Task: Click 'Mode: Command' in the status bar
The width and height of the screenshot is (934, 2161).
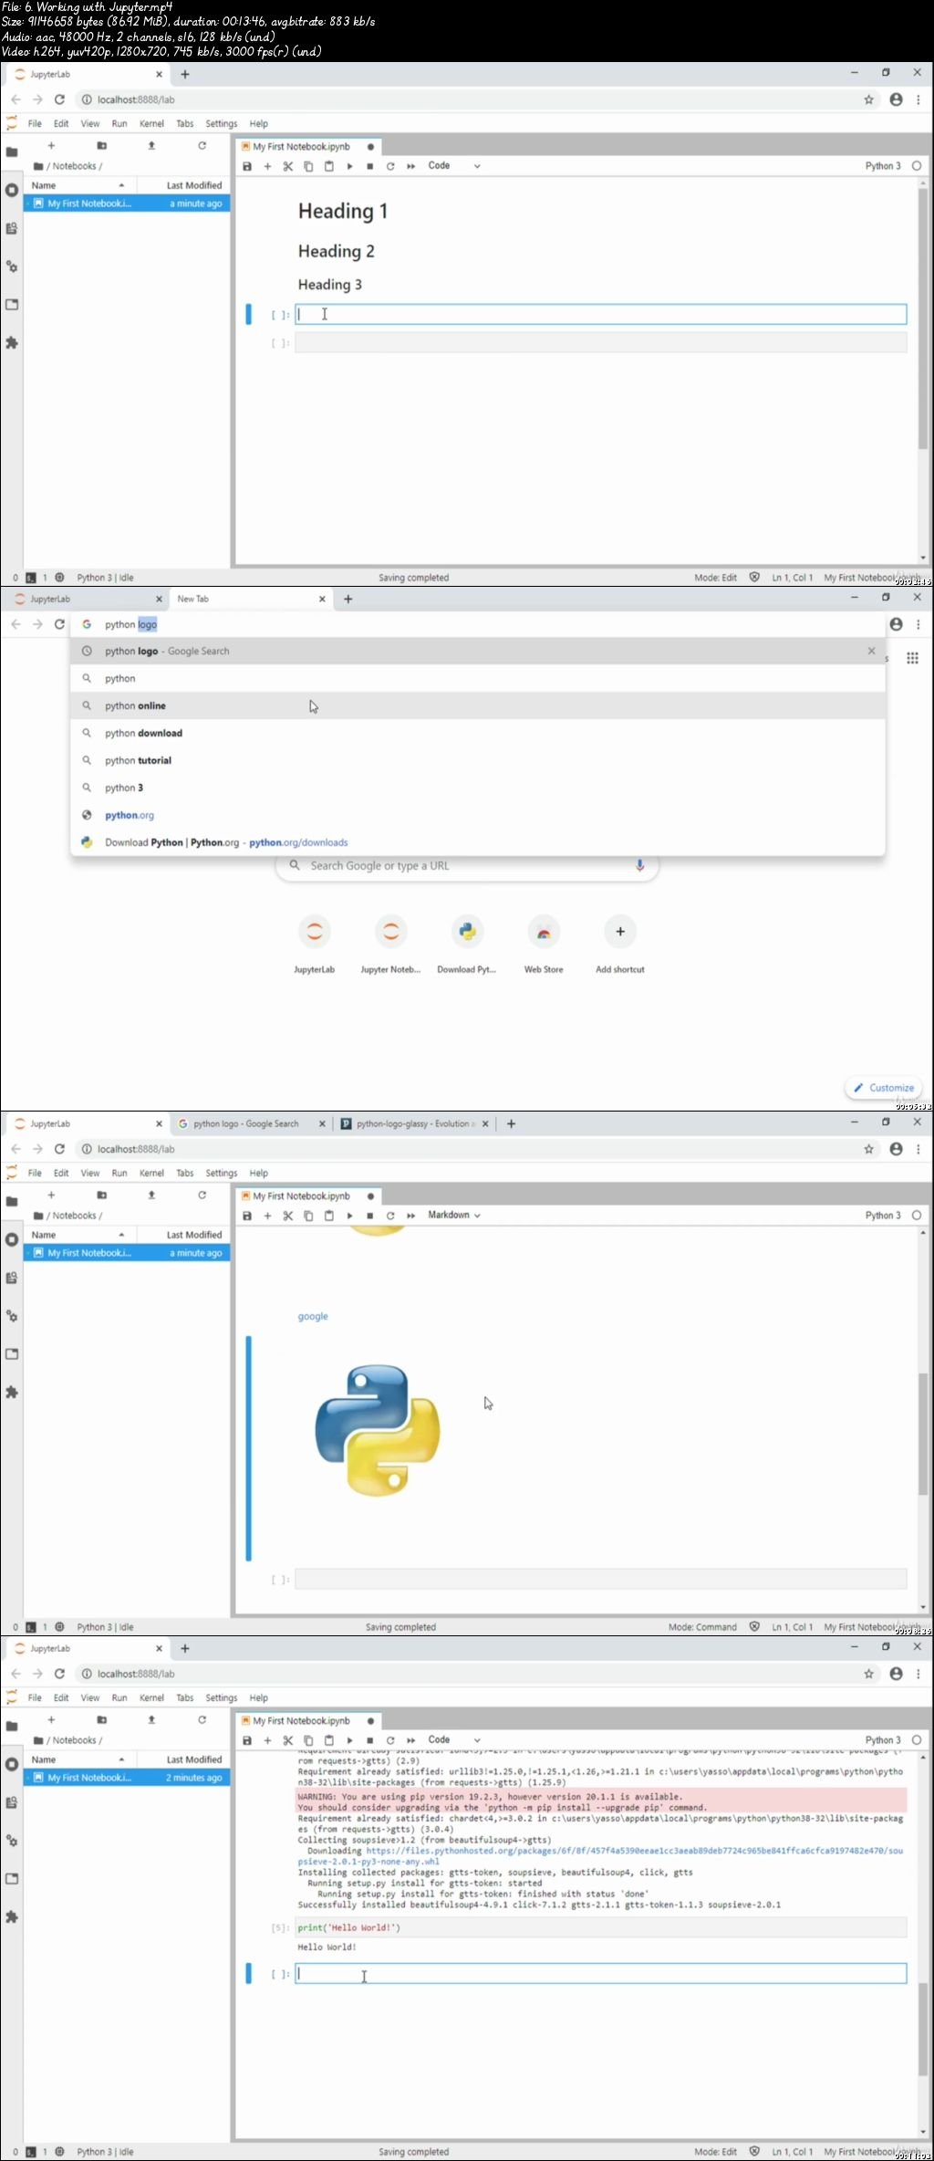Action: (x=702, y=1627)
